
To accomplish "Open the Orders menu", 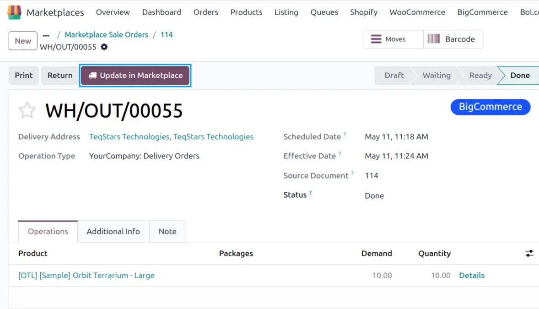I will point(205,12).
